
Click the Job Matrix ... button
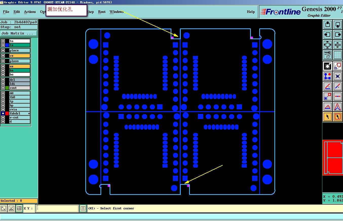pyautogui.click(x=19, y=33)
